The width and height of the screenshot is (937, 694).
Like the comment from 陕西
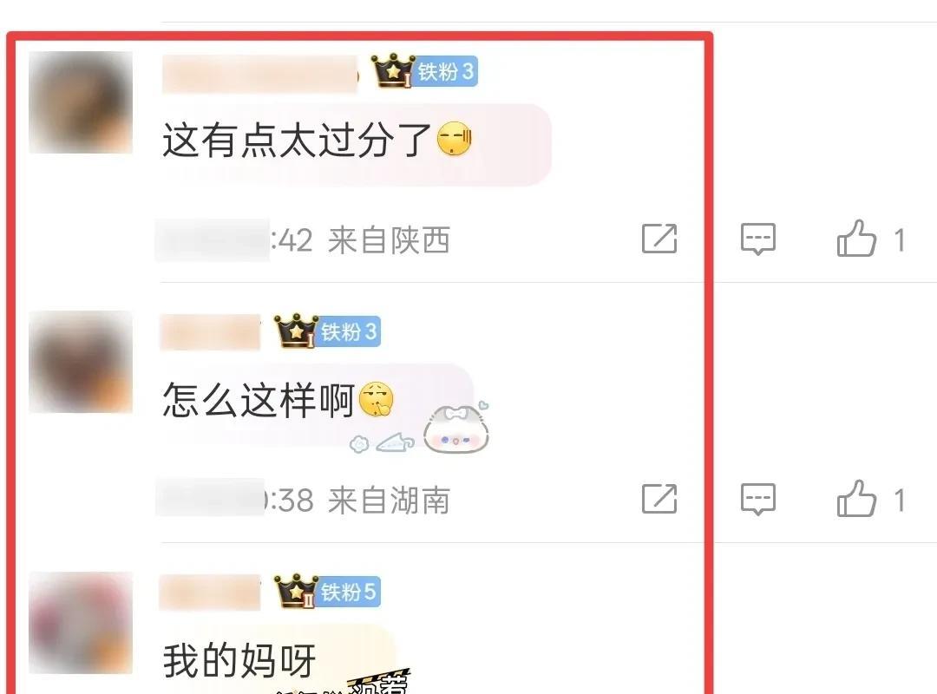click(x=856, y=239)
